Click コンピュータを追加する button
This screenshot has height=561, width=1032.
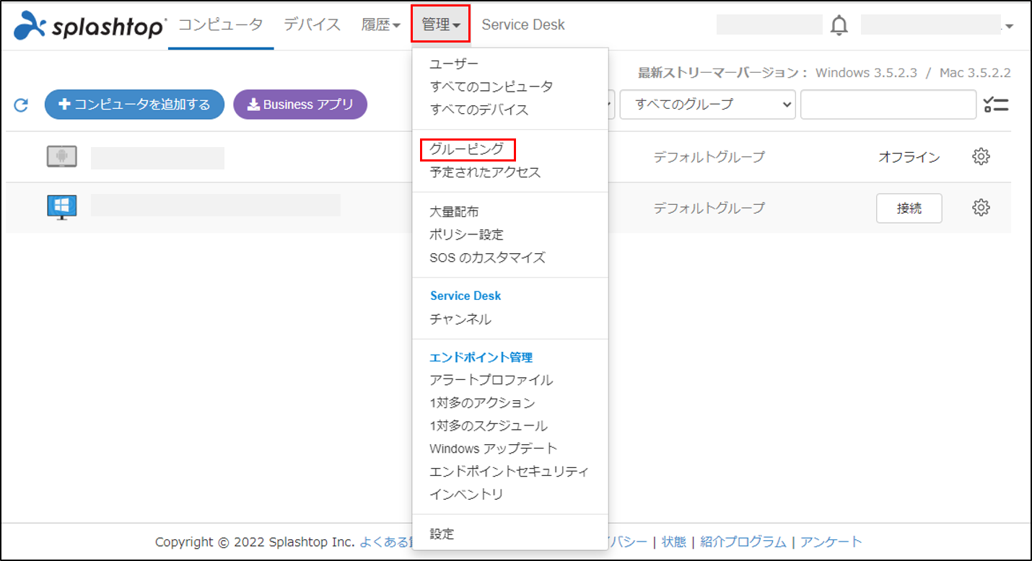(134, 105)
